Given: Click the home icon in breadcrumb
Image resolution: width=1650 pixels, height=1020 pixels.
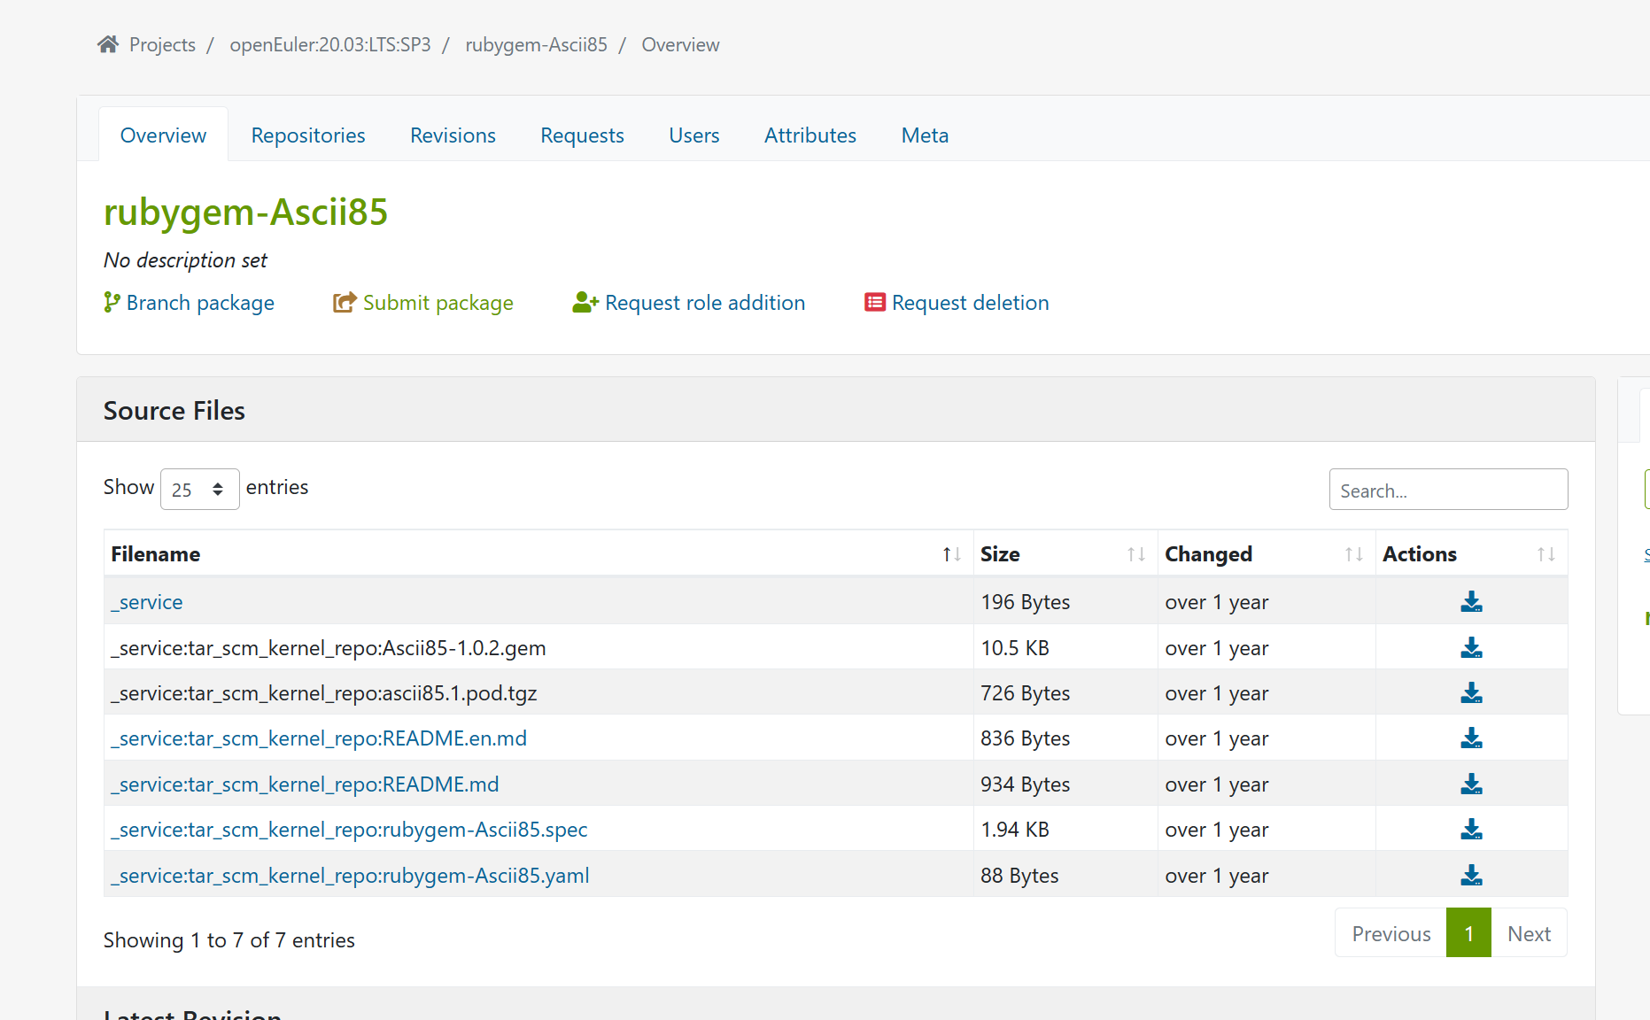Looking at the screenshot, I should (x=108, y=44).
